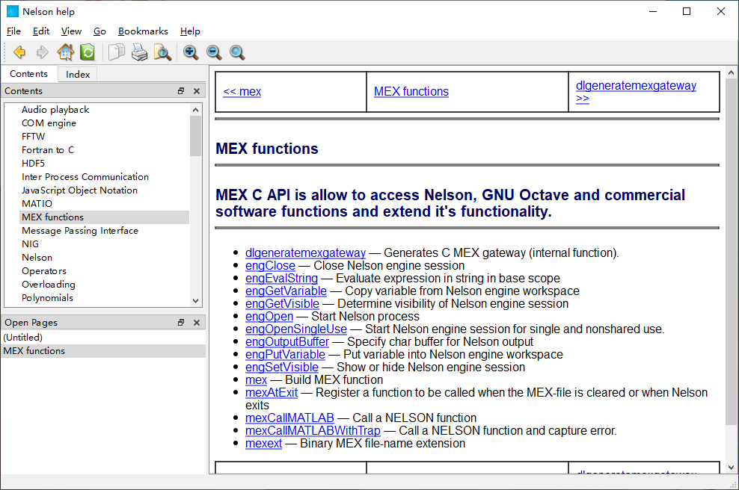Select Nelson in contents tree
Image resolution: width=739 pixels, height=490 pixels.
point(37,258)
